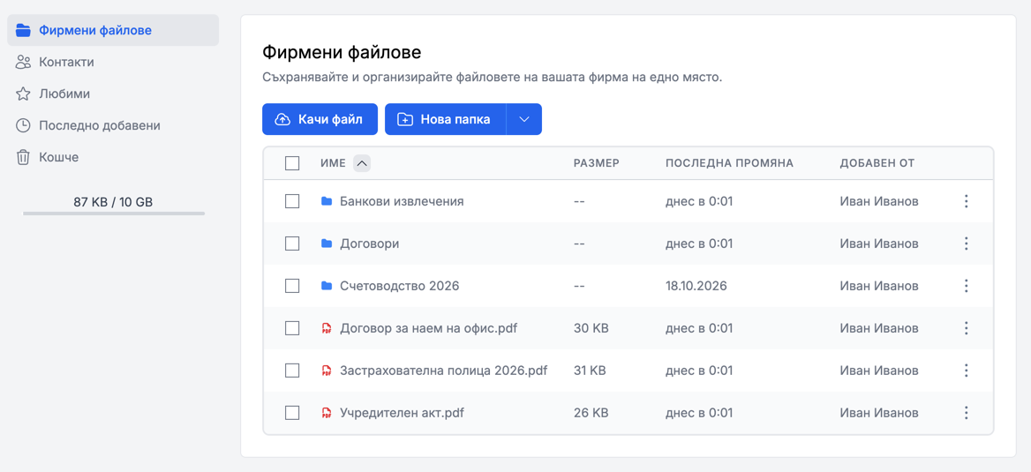Open the Договори folder name
This screenshot has height=472, width=1031.
tap(370, 243)
